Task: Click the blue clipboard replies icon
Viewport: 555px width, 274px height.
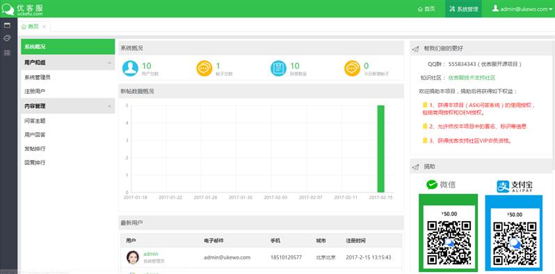Action: pos(279,68)
